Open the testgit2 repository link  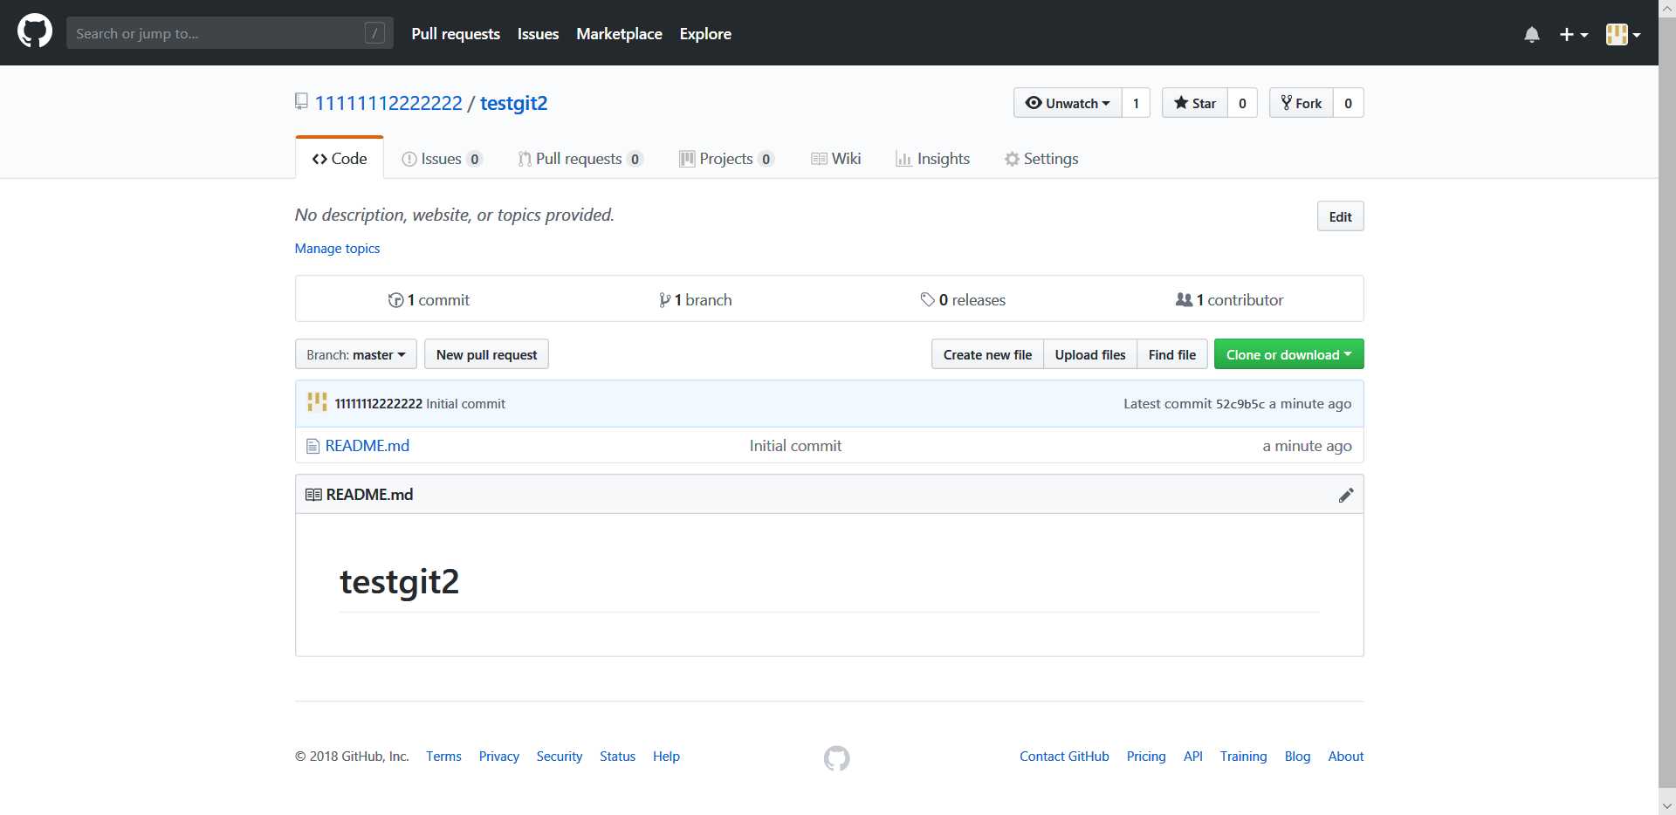(513, 103)
